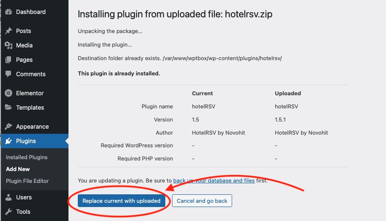Follow the back up your database link
The image size is (386, 221).
click(x=214, y=180)
